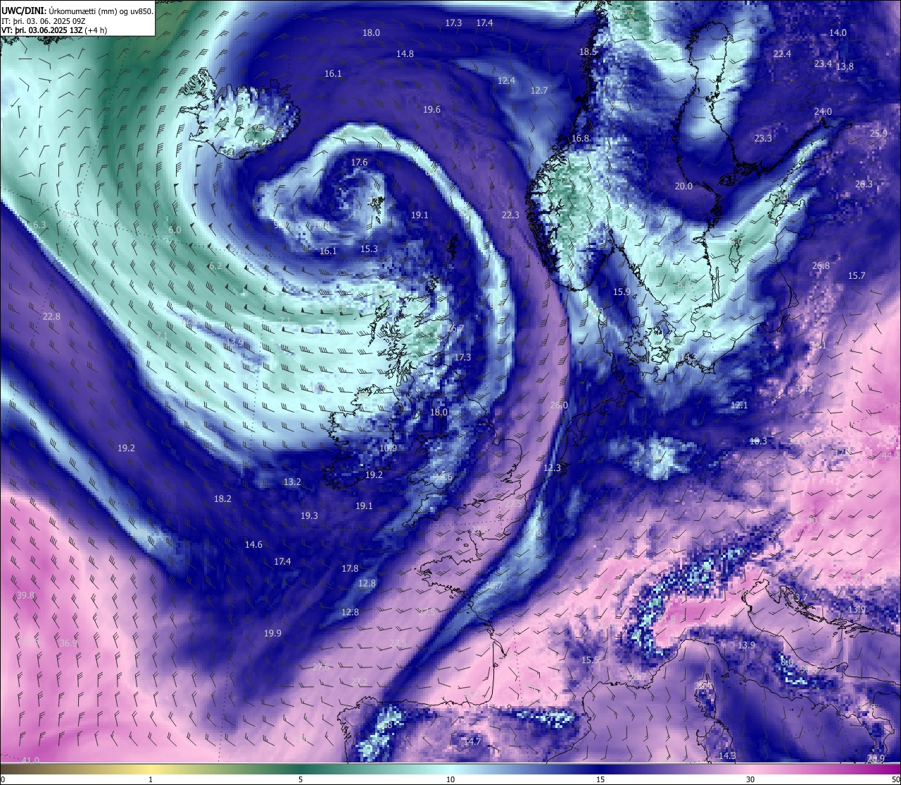This screenshot has height=785, width=901.
Task: Click the 39.8 value on the map
Action: click(x=25, y=595)
